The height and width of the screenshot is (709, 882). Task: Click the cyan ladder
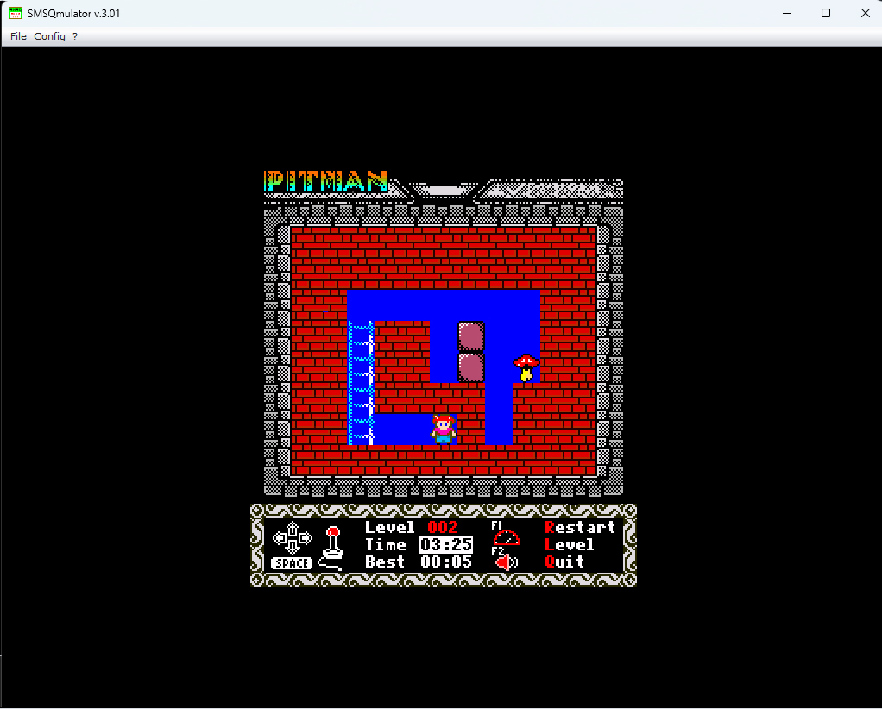point(361,383)
